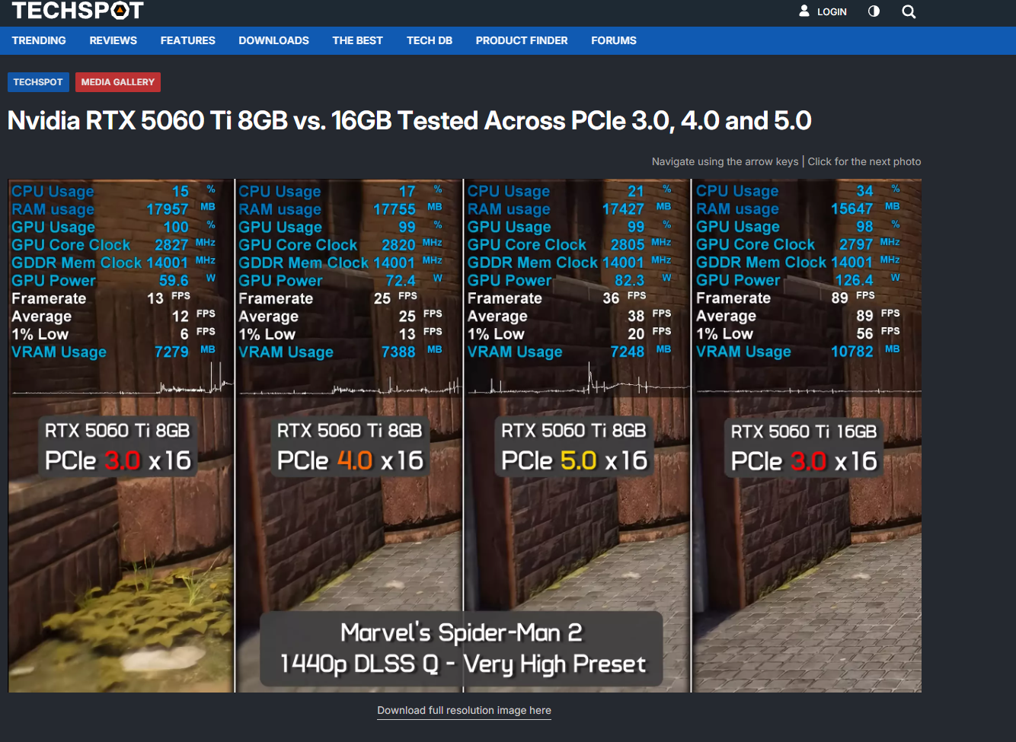
Task: Click the benchmark photo to advance gallery
Action: (465, 435)
